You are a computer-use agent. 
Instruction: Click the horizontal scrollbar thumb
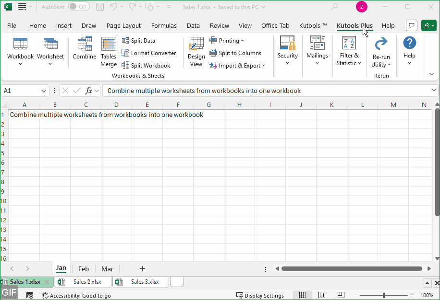352,269
